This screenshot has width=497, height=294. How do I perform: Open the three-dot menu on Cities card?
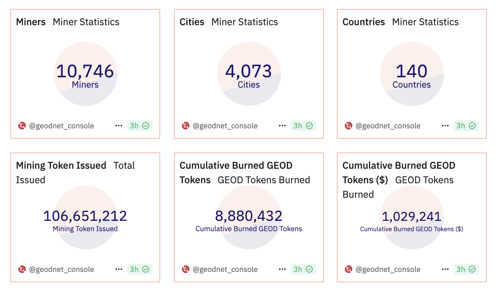click(282, 126)
